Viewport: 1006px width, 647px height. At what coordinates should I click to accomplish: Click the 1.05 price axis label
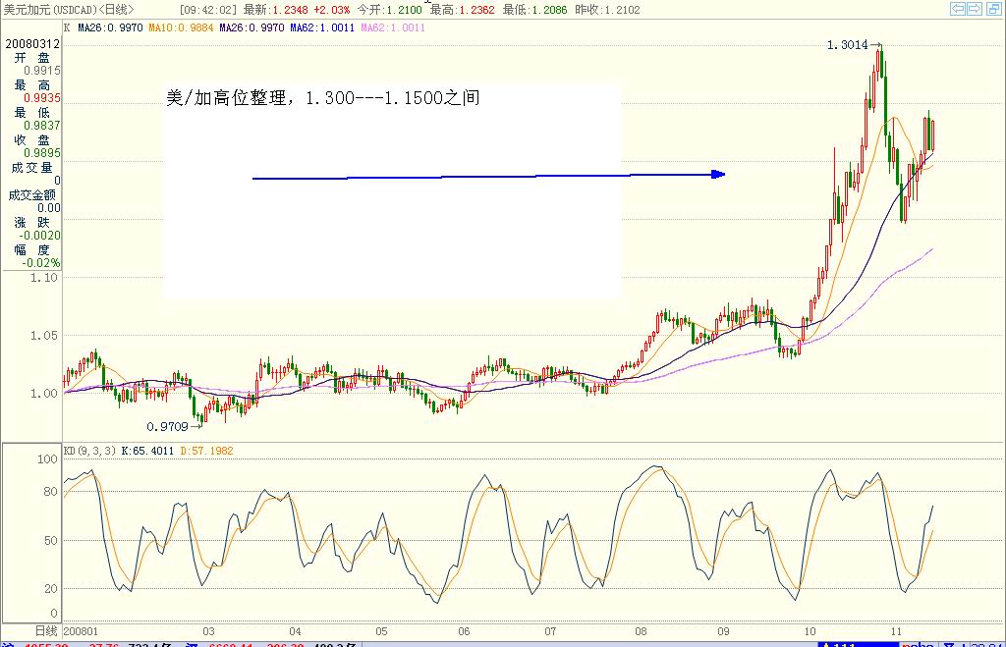pos(43,336)
